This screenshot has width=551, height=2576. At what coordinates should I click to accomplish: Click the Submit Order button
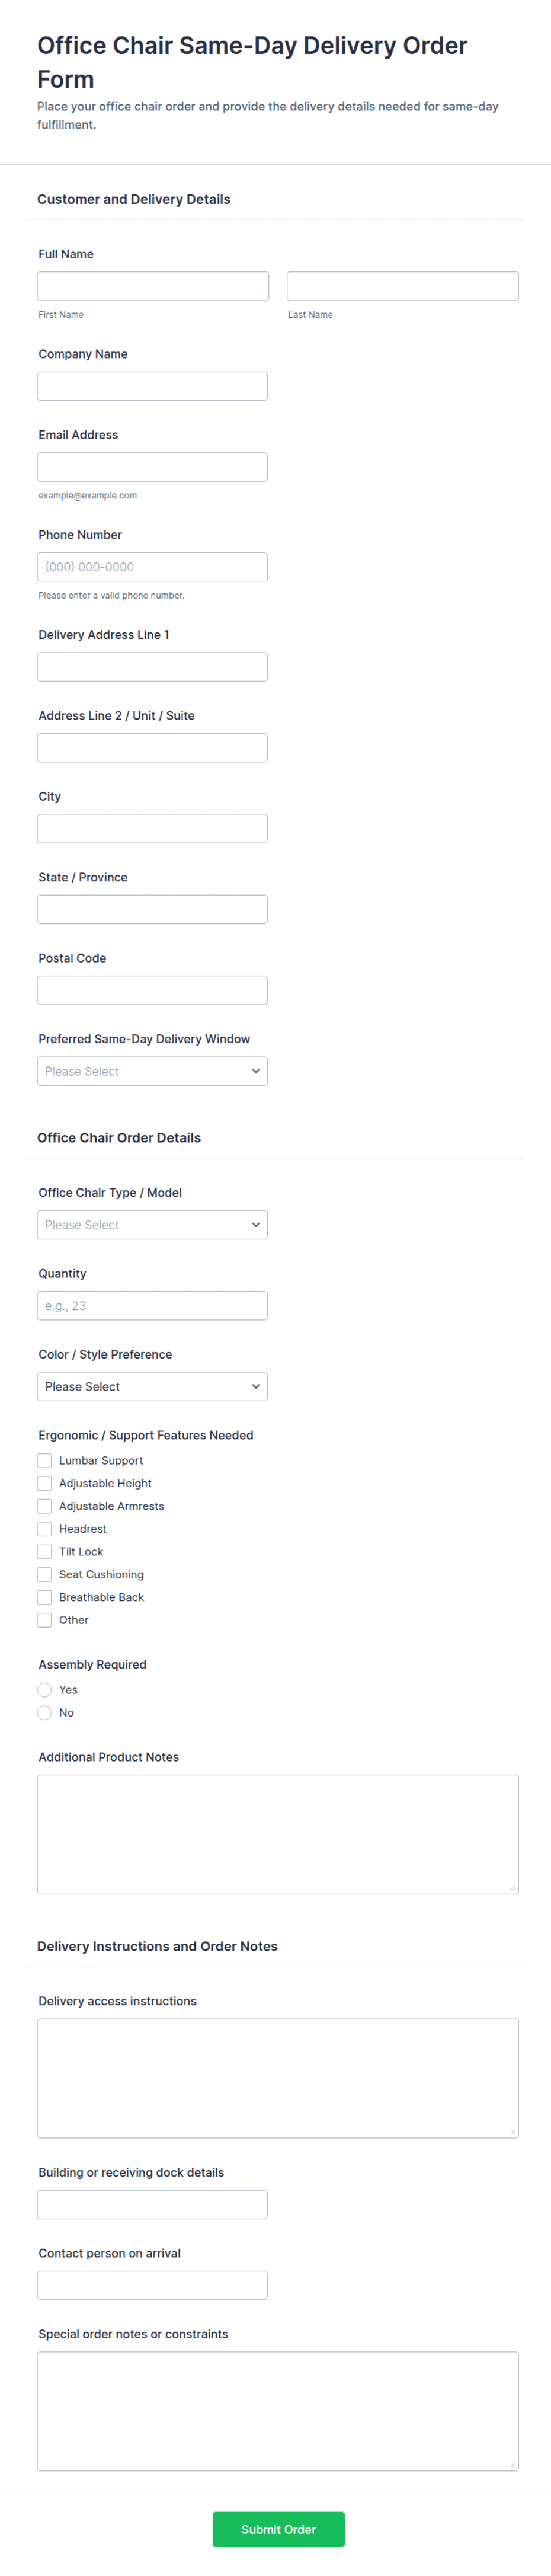point(278,2529)
